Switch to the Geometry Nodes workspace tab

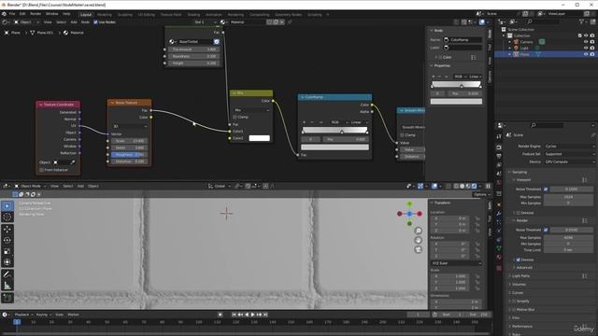(288, 15)
